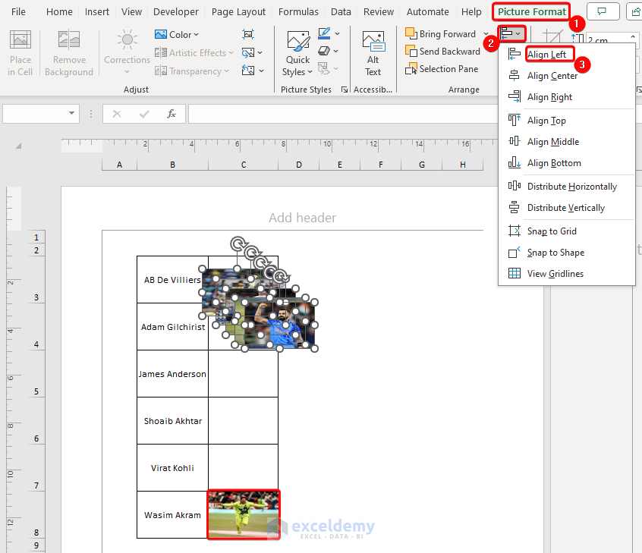642x553 pixels.
Task: Toggle View Gridlines option
Action: coord(555,274)
